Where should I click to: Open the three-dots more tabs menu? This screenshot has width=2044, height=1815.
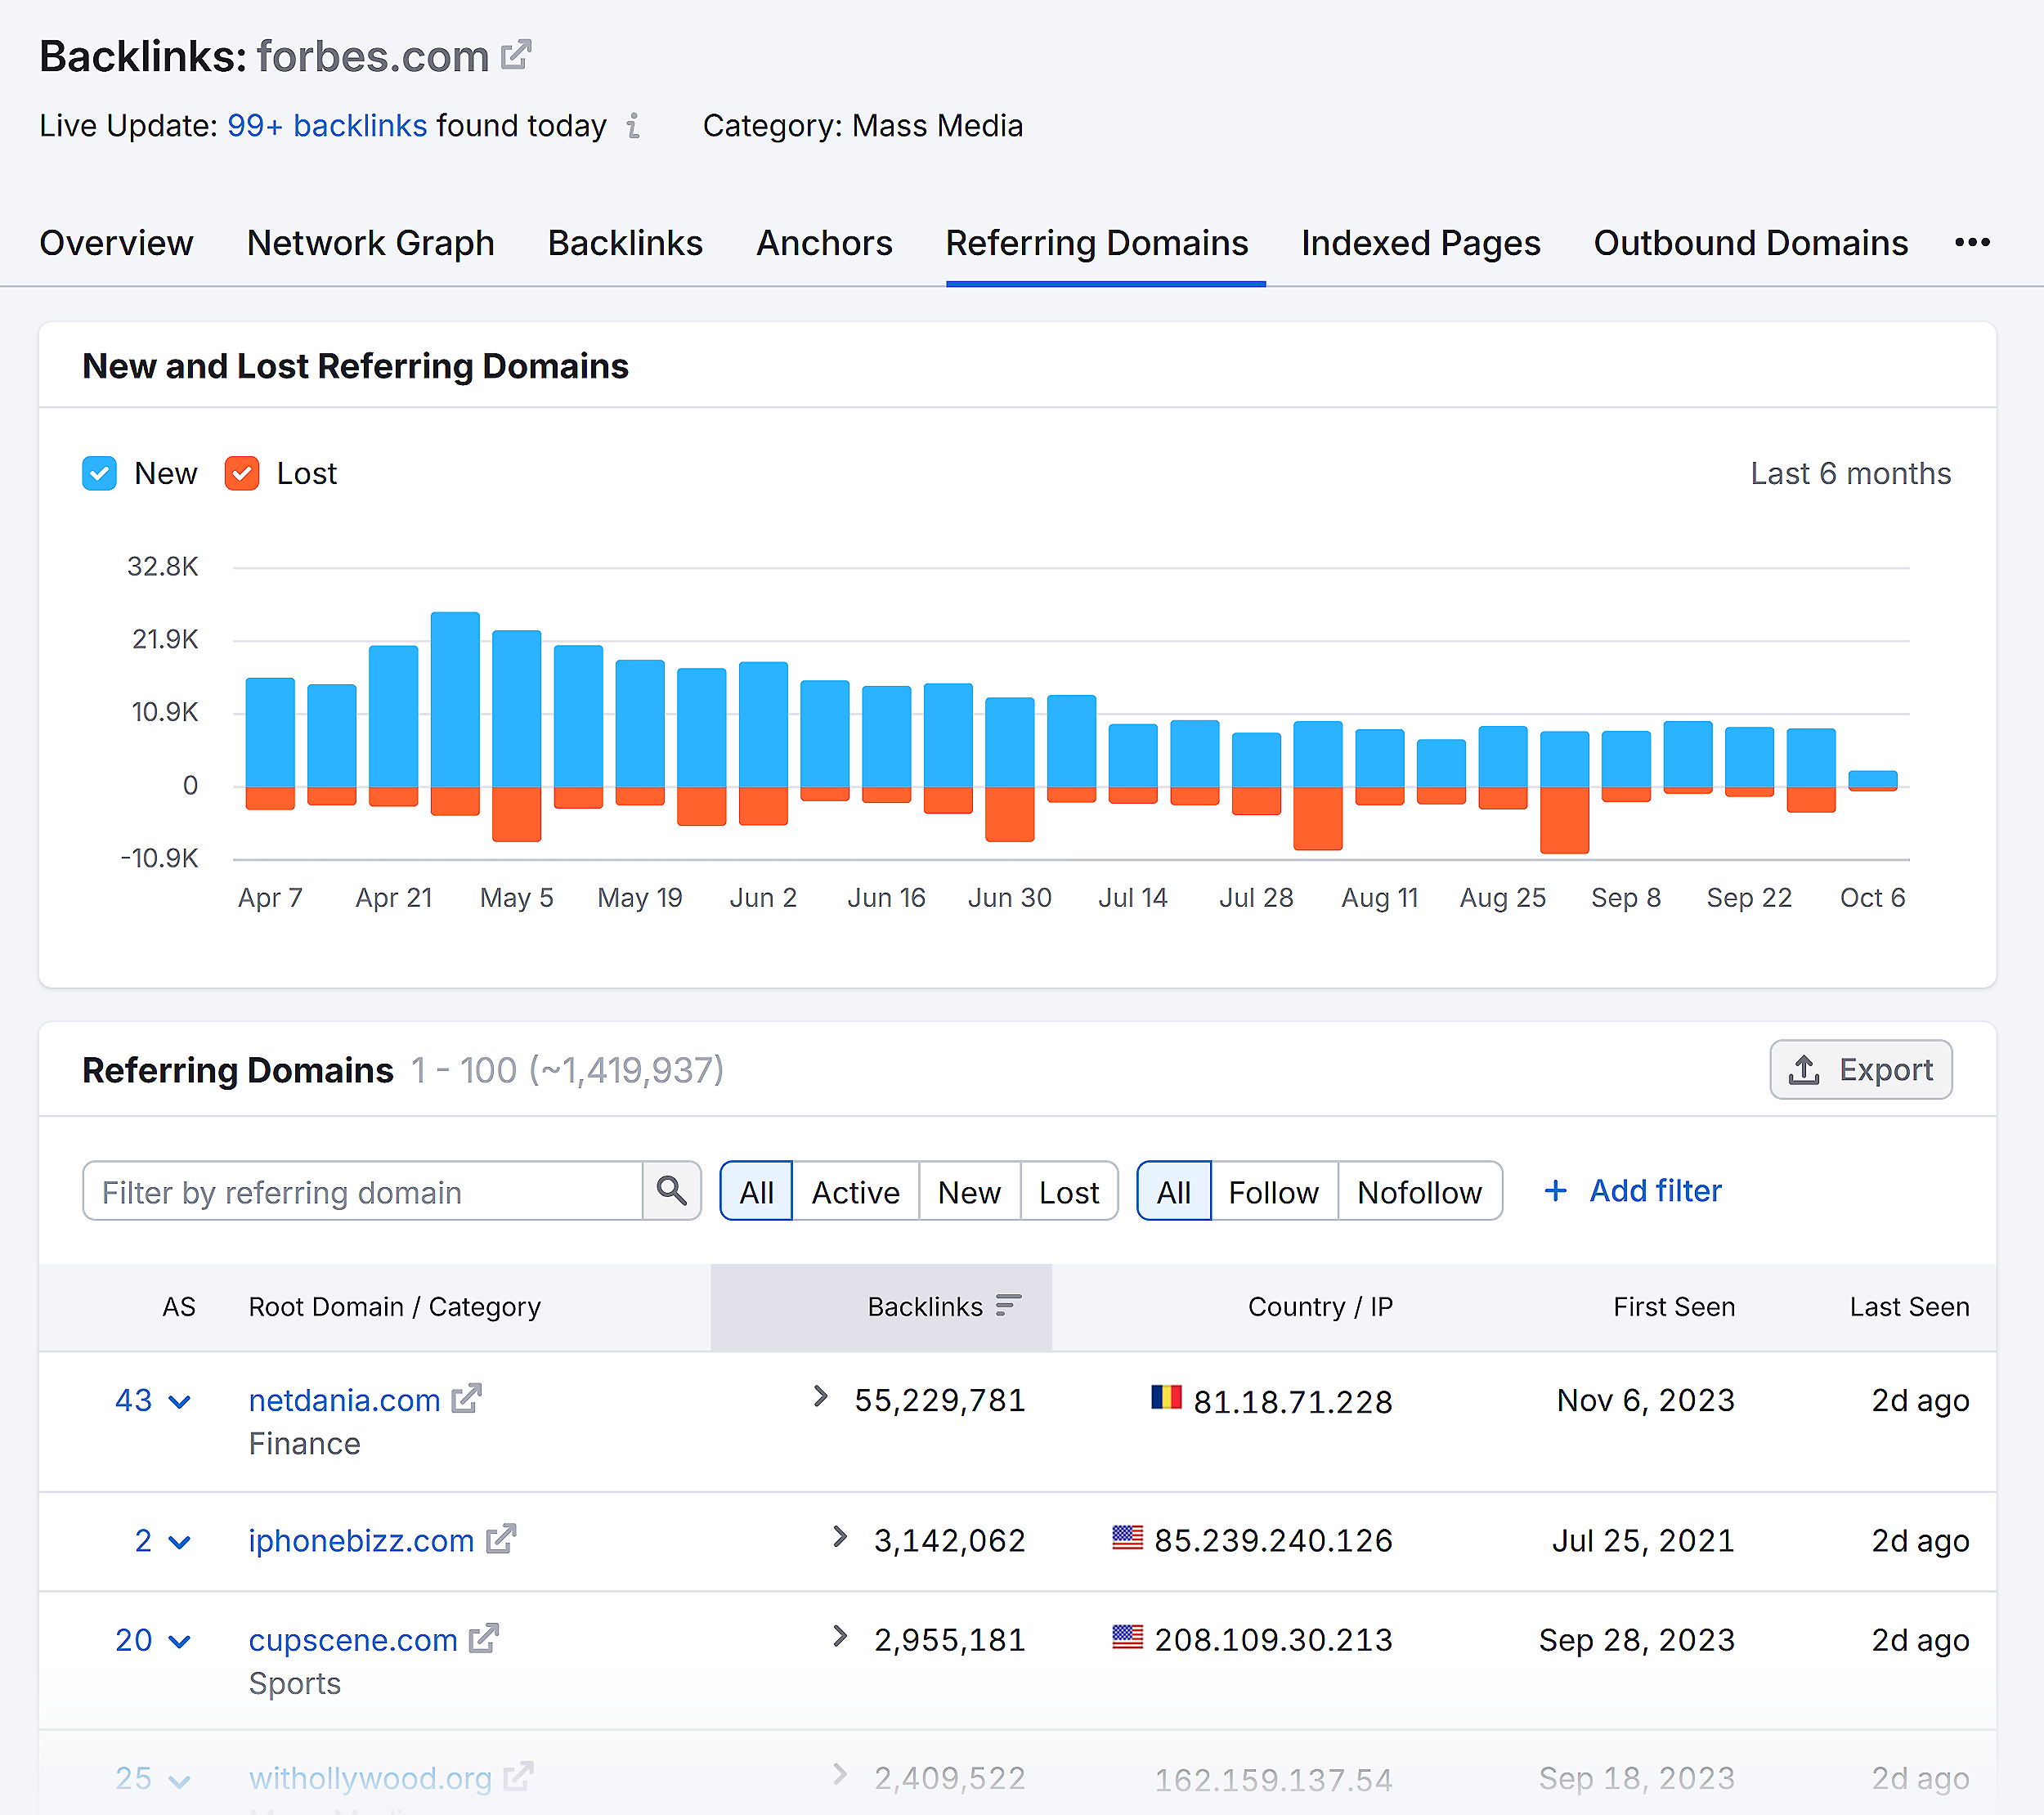pyautogui.click(x=1972, y=243)
